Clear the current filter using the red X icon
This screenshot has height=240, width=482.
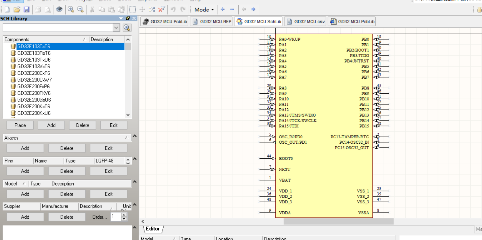tap(161, 9)
